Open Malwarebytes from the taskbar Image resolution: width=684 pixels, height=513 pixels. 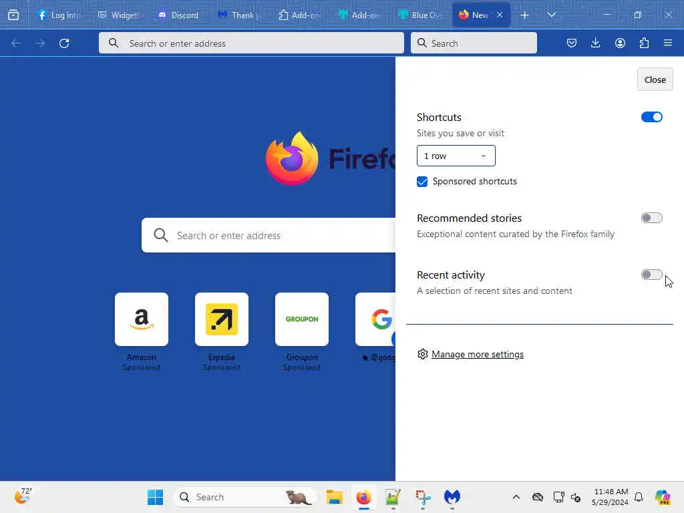tap(452, 497)
